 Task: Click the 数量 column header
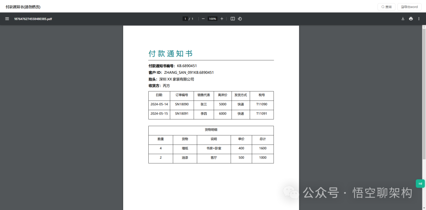click(x=161, y=139)
